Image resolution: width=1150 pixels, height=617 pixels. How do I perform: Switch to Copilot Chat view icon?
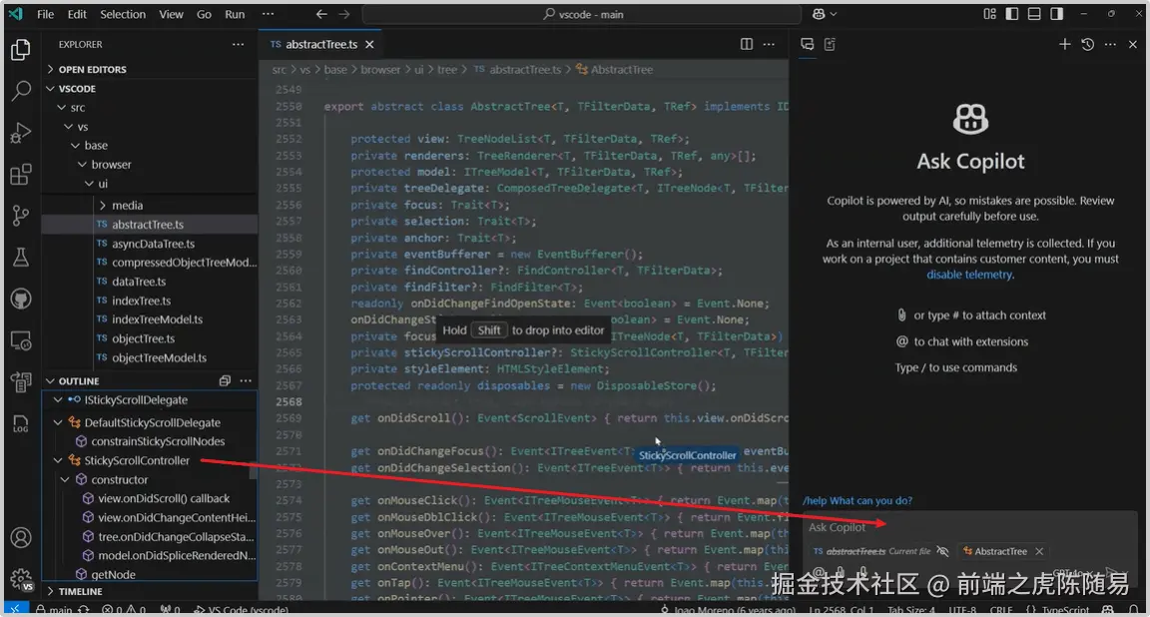[807, 45]
